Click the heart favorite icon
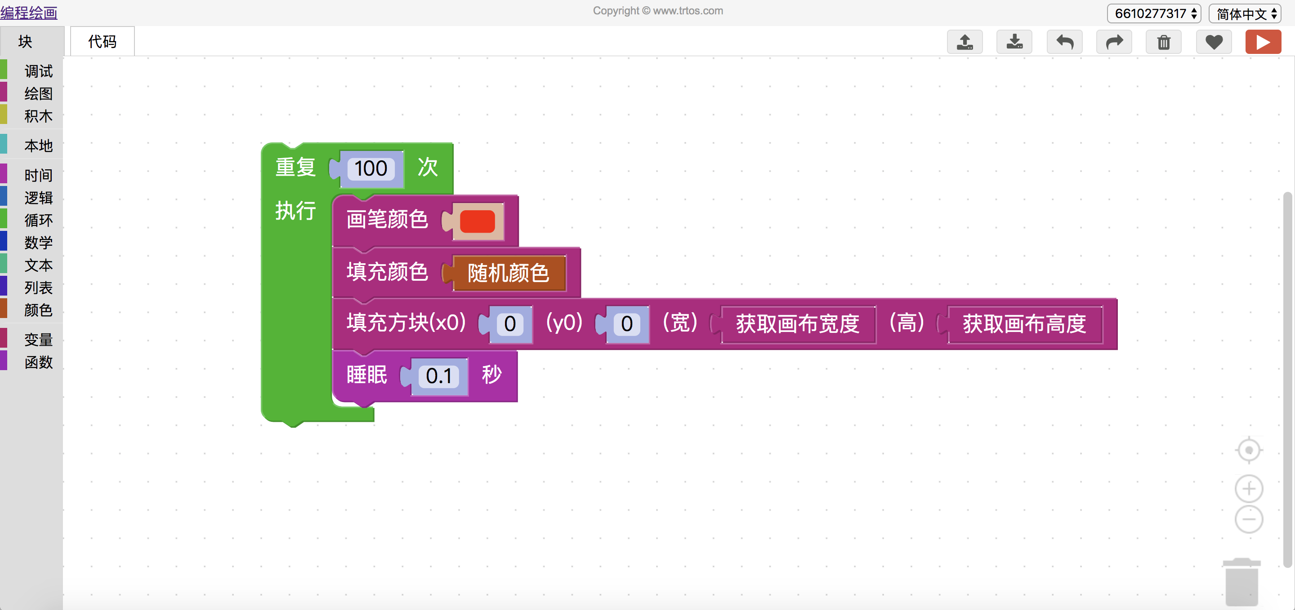Screen dimensions: 1295x610 [1214, 42]
